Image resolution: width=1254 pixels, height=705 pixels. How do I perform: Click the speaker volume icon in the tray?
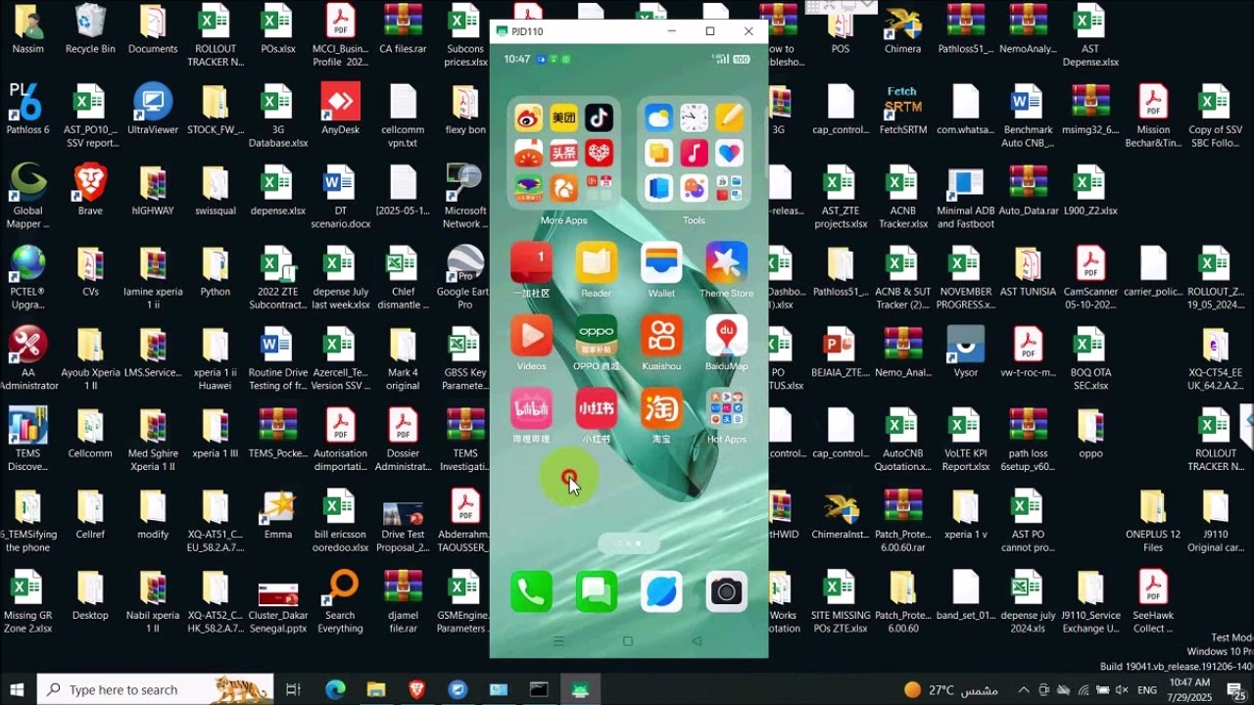1121,690
